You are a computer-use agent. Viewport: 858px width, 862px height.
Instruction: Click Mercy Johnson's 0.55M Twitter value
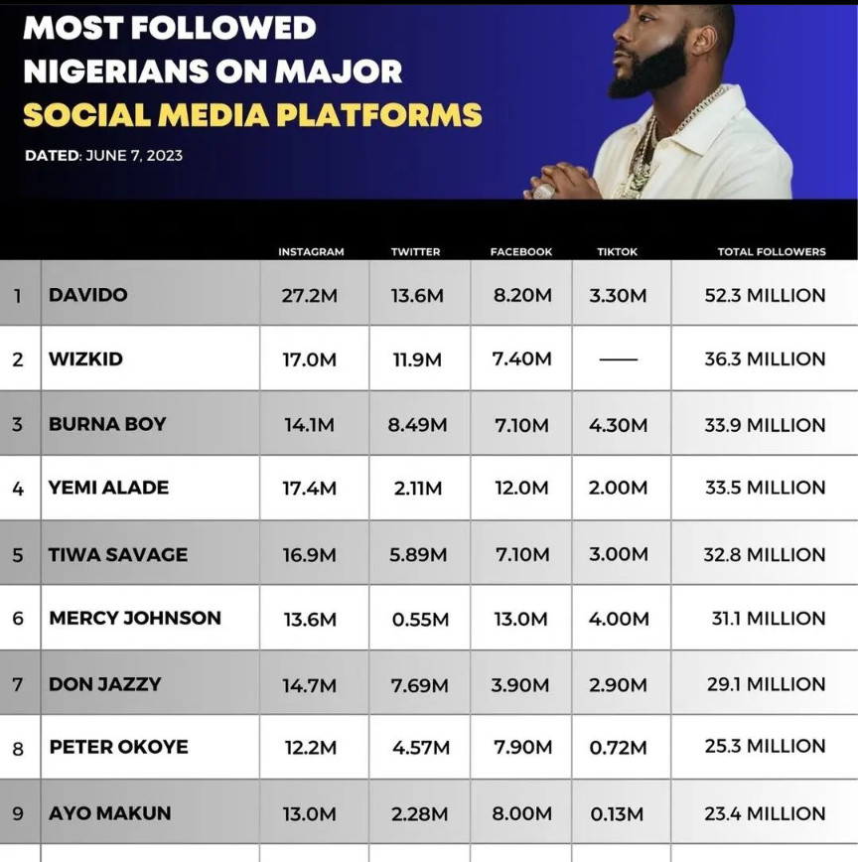point(419,619)
